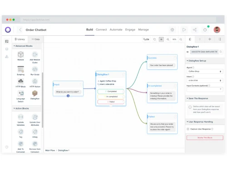Click the share bot icon
This screenshot has height=170, width=227.
pos(195,30)
